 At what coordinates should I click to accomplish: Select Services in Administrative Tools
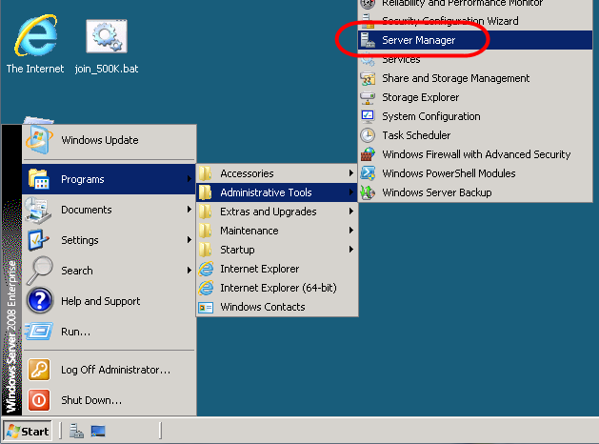pos(475,59)
